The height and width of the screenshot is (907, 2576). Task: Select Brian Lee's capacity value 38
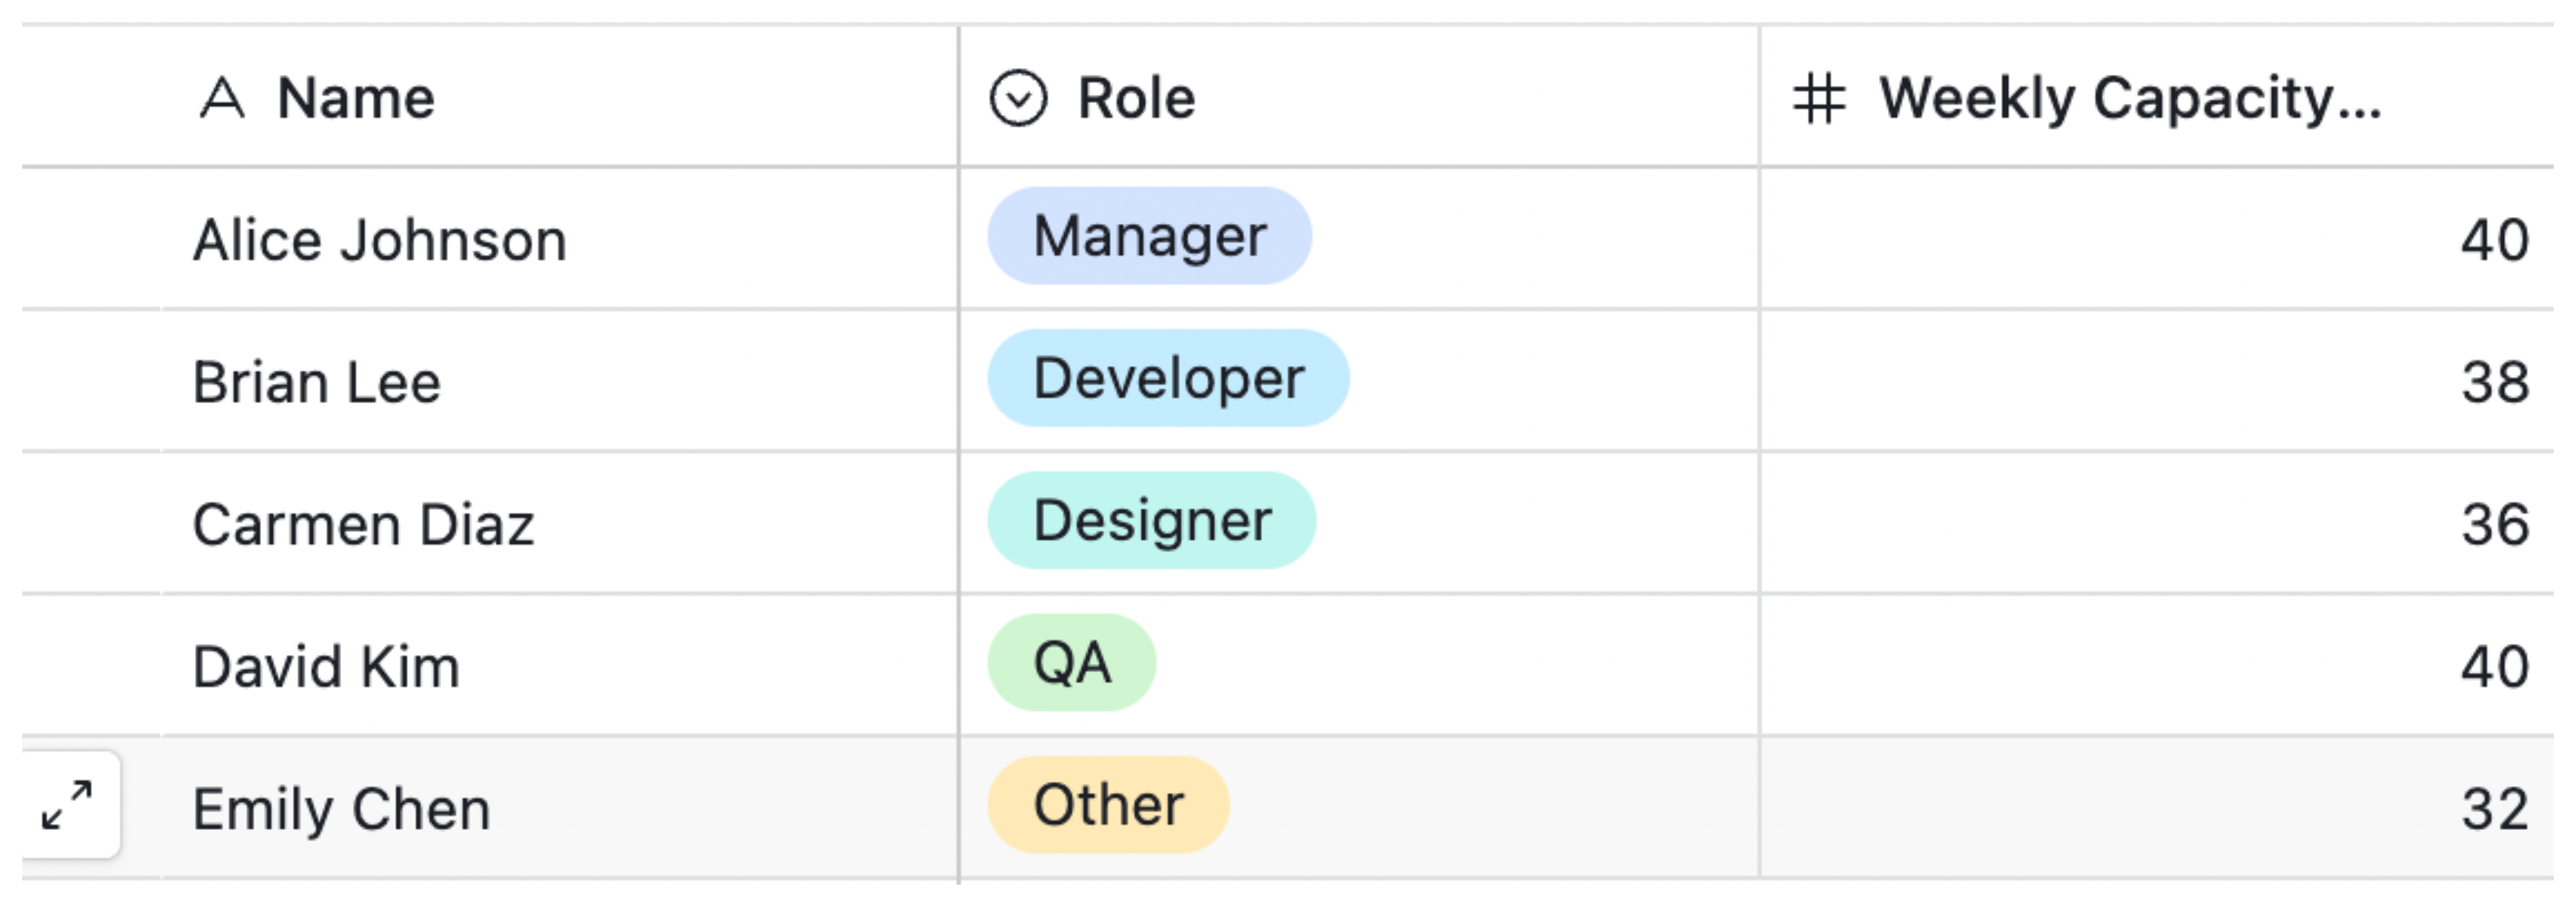2494,382
